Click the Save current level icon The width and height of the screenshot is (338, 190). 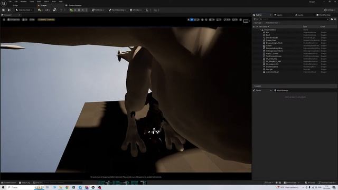(3, 10)
